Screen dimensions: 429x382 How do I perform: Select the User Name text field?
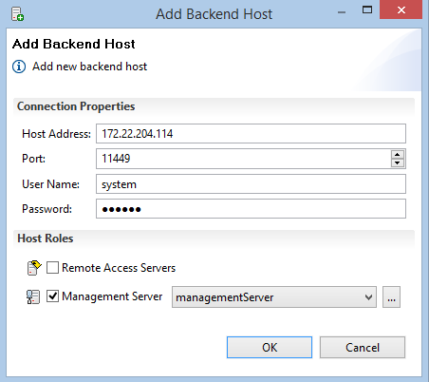pyautogui.click(x=251, y=184)
